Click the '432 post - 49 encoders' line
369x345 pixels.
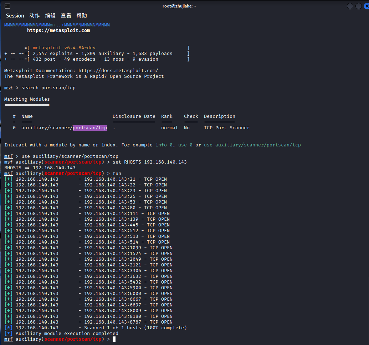[x=97, y=59]
